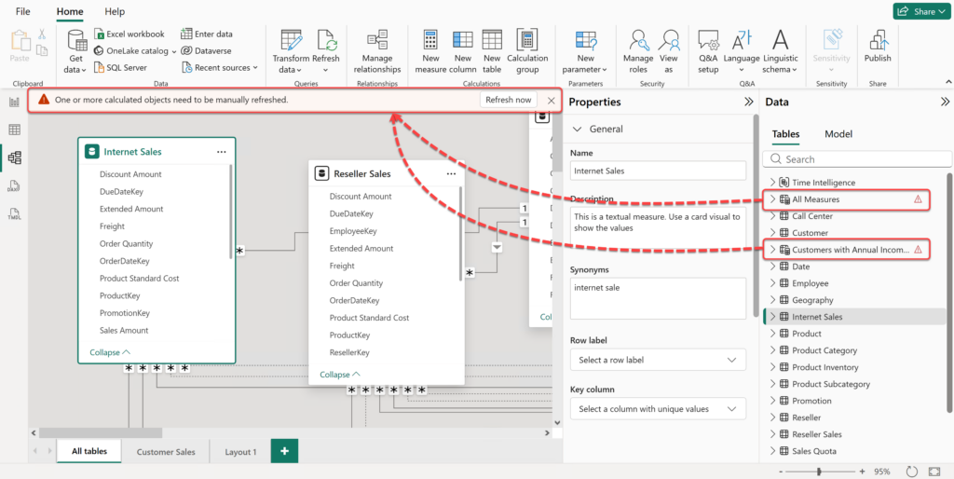Create a New column
This screenshot has height=479, width=954.
[462, 52]
